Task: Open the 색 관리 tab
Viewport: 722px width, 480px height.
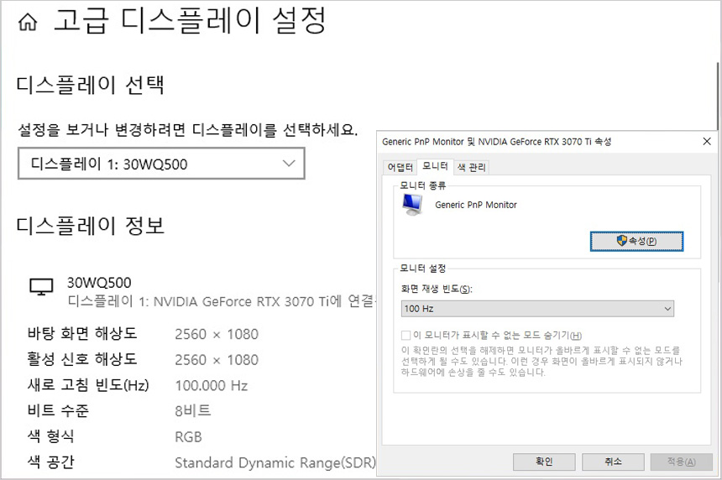Action: [x=471, y=167]
